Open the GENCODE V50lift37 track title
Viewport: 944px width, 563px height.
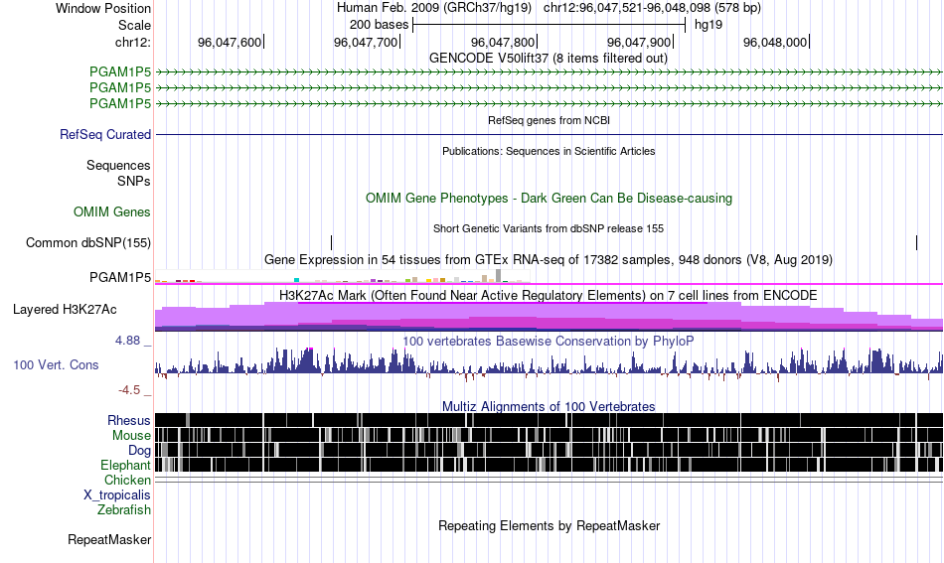(548, 59)
